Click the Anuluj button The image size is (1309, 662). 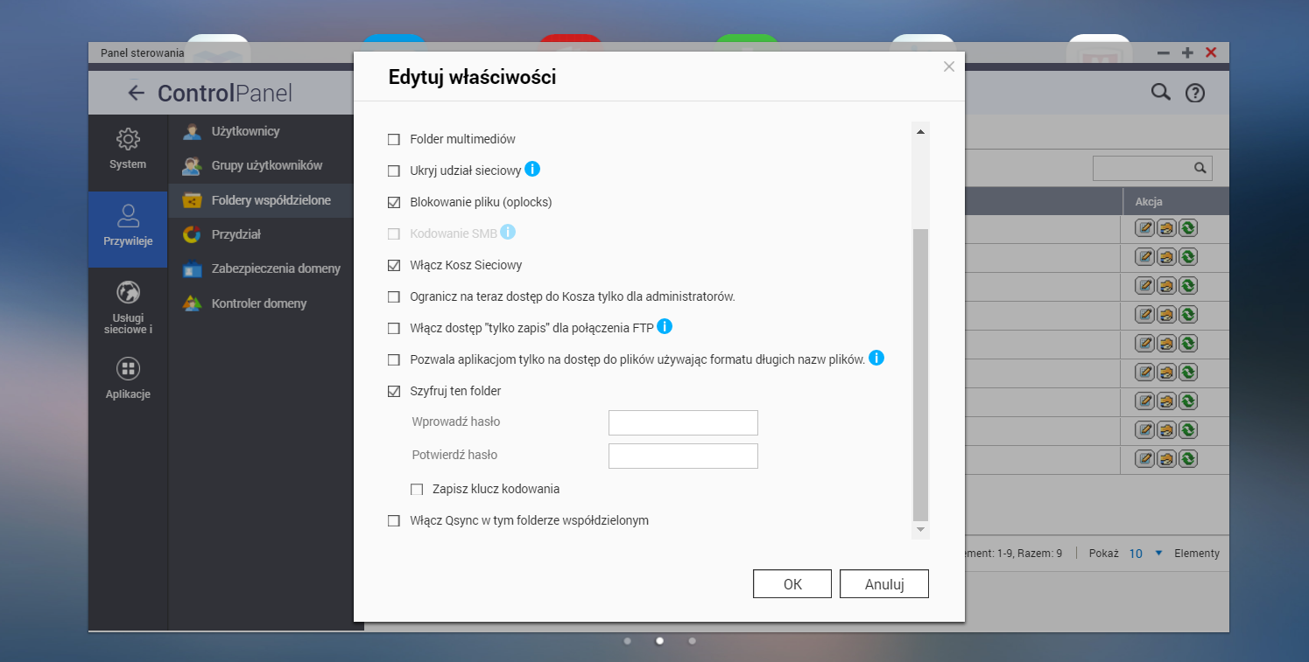pos(883,584)
